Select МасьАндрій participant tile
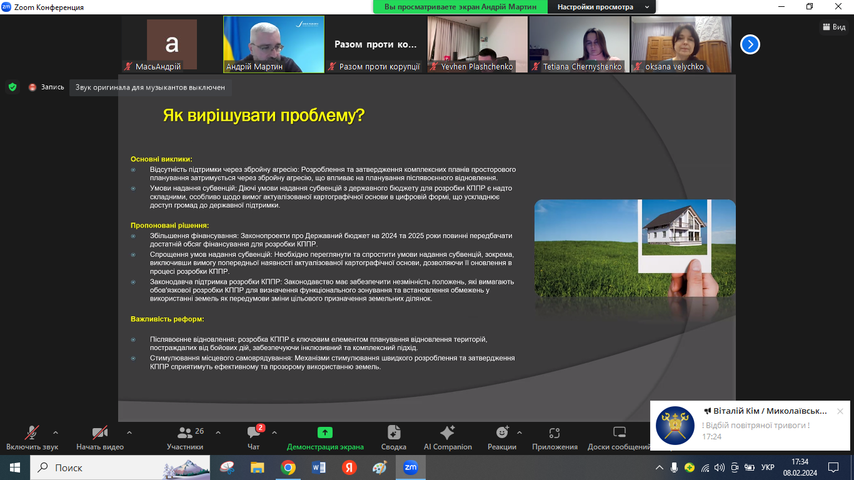Screen dimensions: 854x480 (172, 44)
